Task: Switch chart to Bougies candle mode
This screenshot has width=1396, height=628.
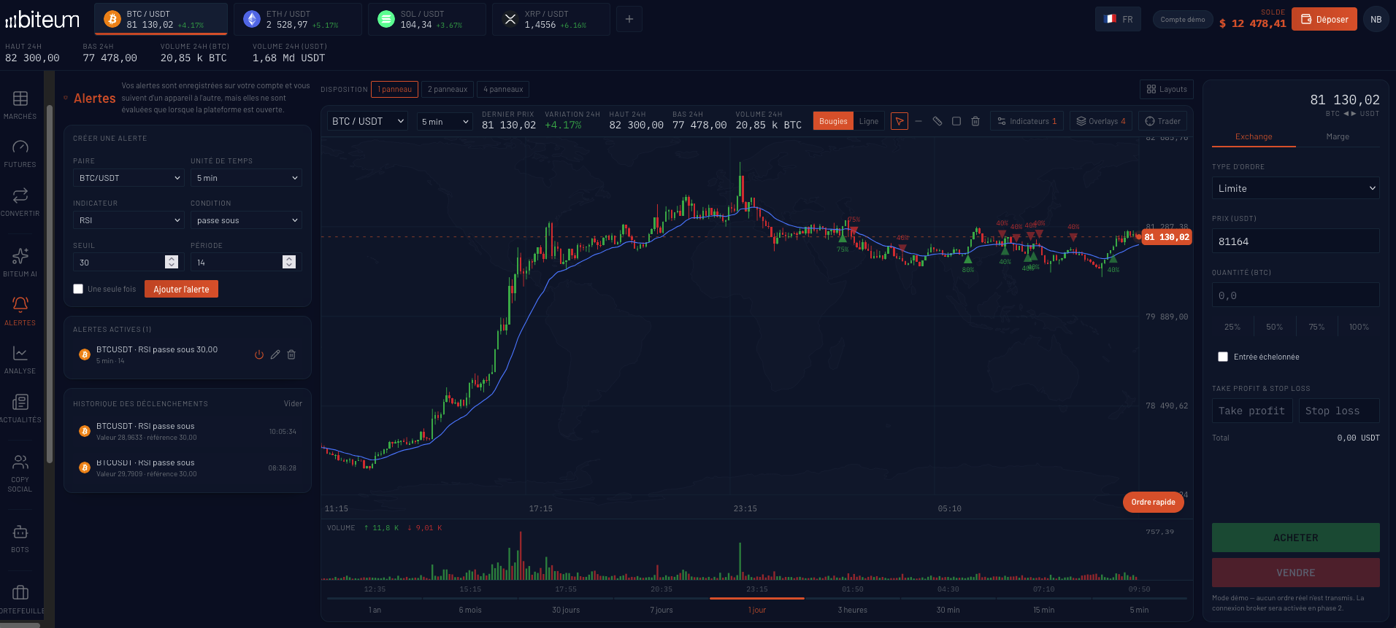Action: point(833,121)
